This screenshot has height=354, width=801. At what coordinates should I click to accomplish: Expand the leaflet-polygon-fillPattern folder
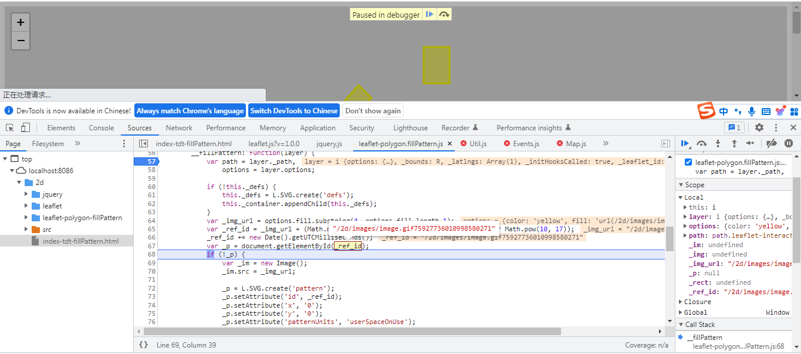tap(26, 218)
